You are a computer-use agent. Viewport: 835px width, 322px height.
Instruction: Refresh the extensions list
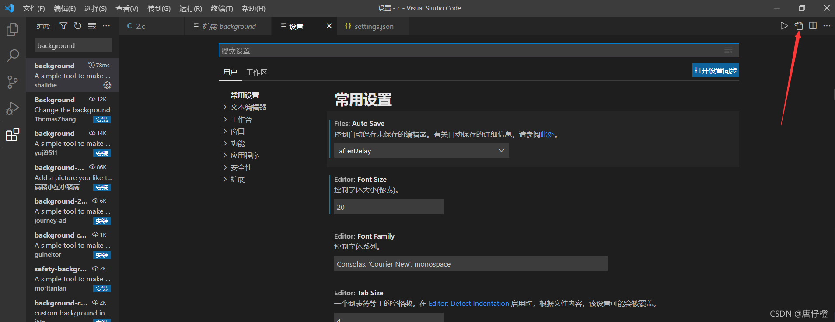point(78,26)
